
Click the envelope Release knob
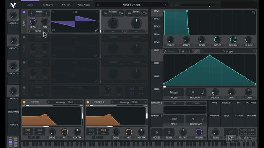[248, 40]
